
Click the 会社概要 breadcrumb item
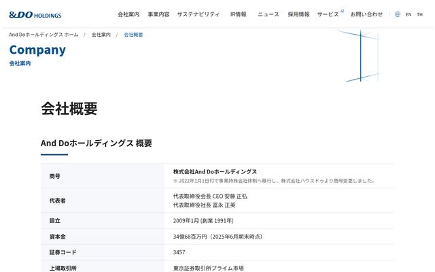pyautogui.click(x=133, y=35)
